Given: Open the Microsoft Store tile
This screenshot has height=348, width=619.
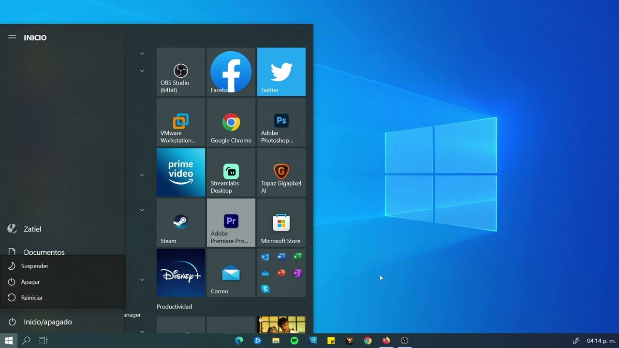Looking at the screenshot, I should coord(281,222).
